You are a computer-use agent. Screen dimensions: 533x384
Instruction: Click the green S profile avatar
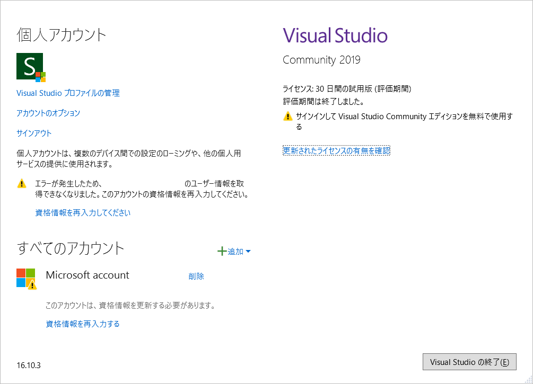tap(30, 67)
